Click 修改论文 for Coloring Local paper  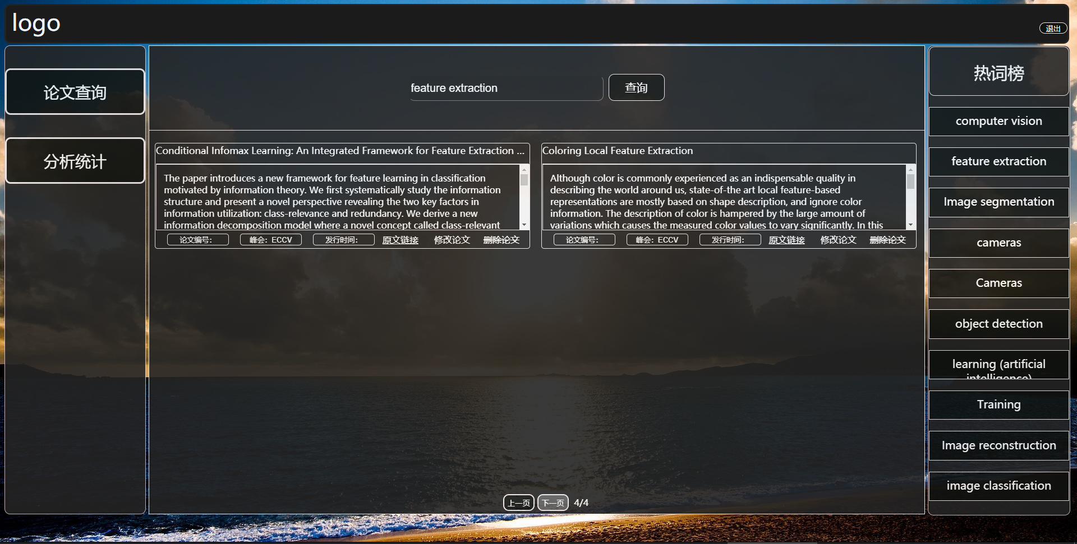839,240
